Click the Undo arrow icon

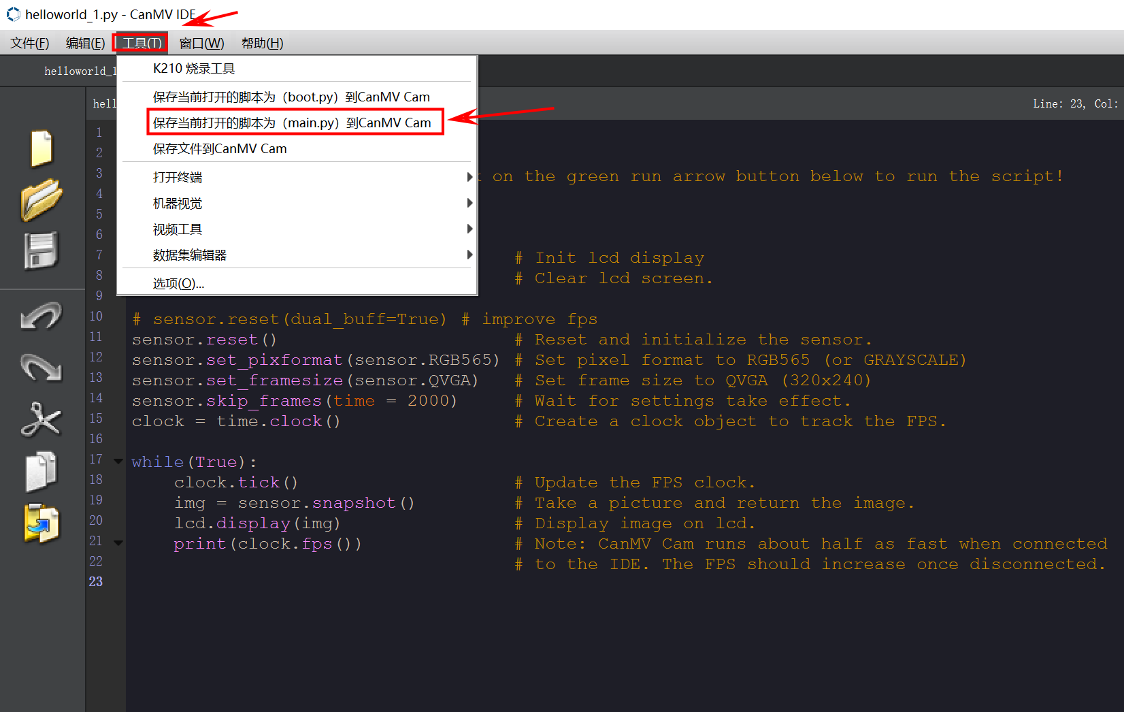point(42,316)
